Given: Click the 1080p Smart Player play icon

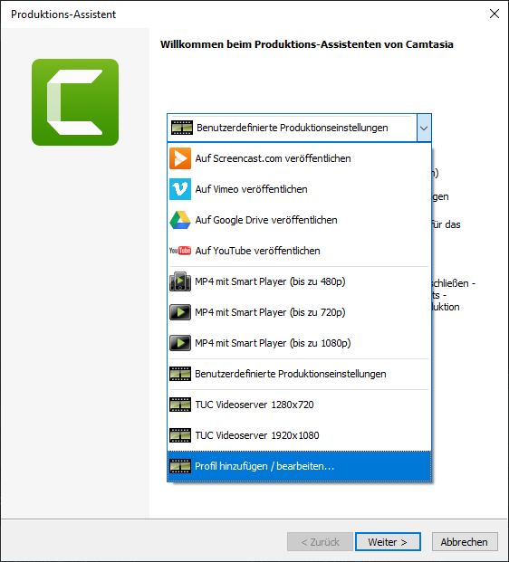Looking at the screenshot, I should (x=180, y=343).
